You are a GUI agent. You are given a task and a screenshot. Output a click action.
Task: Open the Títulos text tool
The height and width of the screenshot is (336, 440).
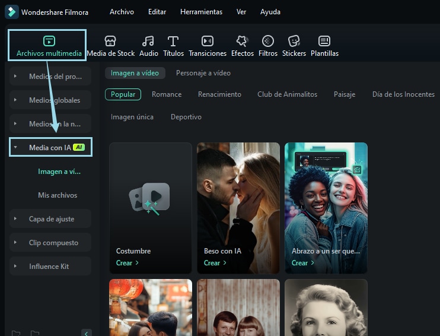pyautogui.click(x=173, y=41)
